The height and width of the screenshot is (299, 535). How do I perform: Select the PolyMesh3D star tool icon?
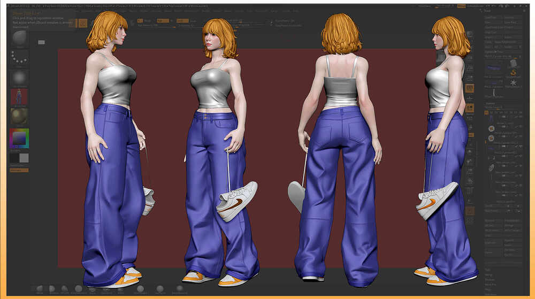tap(513, 83)
